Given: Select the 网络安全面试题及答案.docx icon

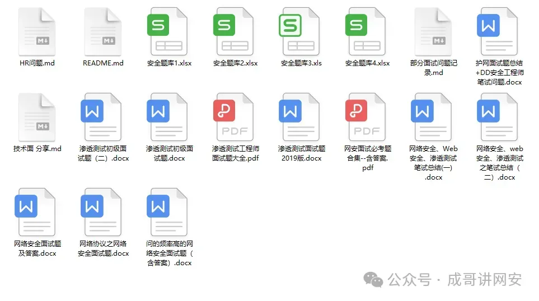Looking at the screenshot, I should [x=35, y=212].
